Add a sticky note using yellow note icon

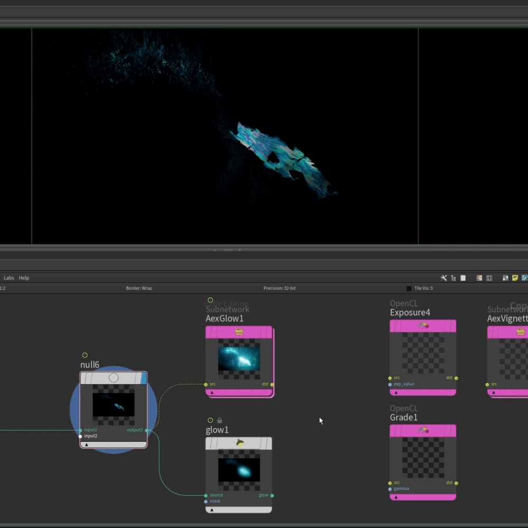[515, 278]
